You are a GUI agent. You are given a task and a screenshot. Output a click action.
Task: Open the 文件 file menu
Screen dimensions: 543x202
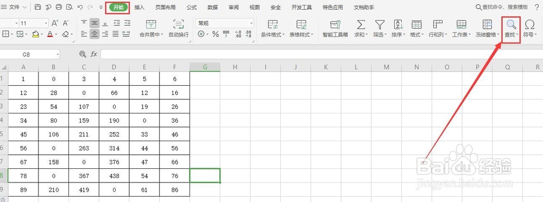[x=14, y=7]
